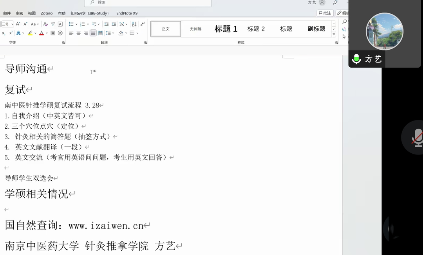Apply character border icon

point(60,24)
